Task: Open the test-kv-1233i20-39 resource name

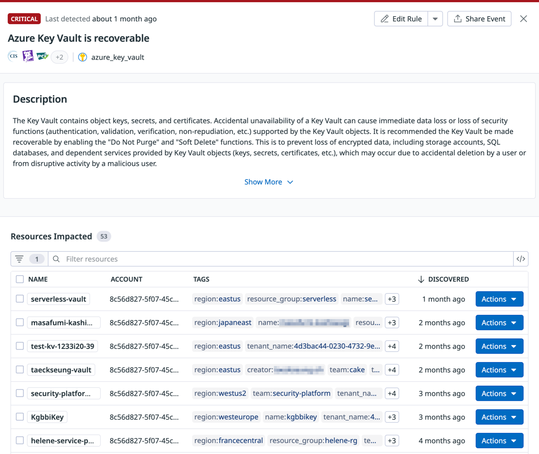Action: point(63,346)
